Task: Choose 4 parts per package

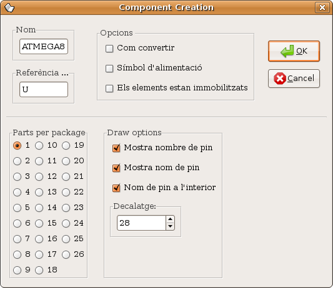Action: point(17,192)
